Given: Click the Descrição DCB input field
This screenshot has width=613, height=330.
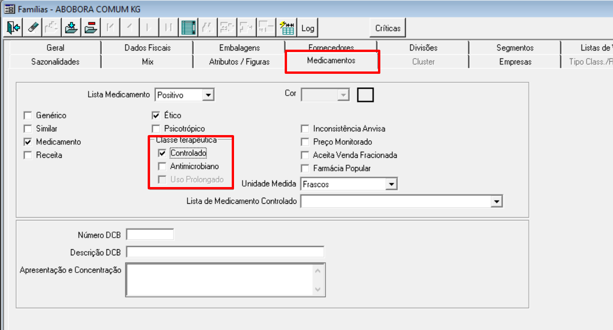Looking at the screenshot, I should 225,252.
